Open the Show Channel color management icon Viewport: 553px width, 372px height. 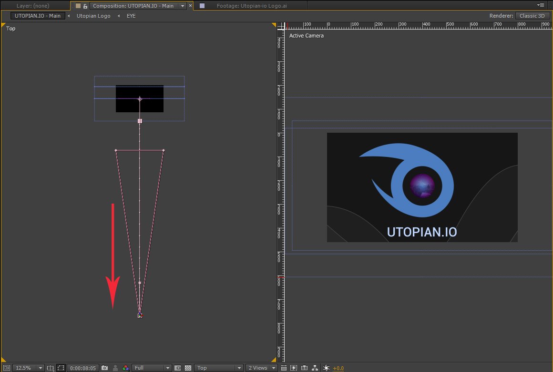[125, 368]
